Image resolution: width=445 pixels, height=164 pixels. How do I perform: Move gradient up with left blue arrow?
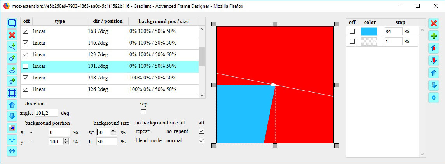point(12,105)
